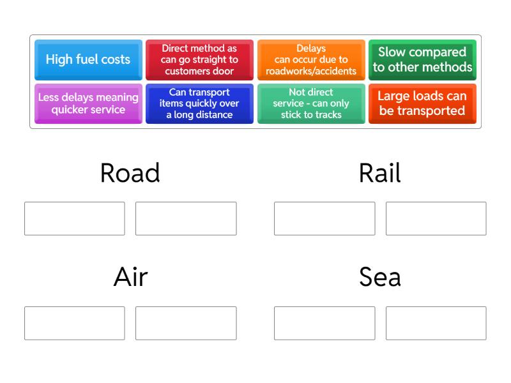Screen dimensions: 511x383
Task: Click the 'Direct method' red tile
Action: pyautogui.click(x=199, y=59)
